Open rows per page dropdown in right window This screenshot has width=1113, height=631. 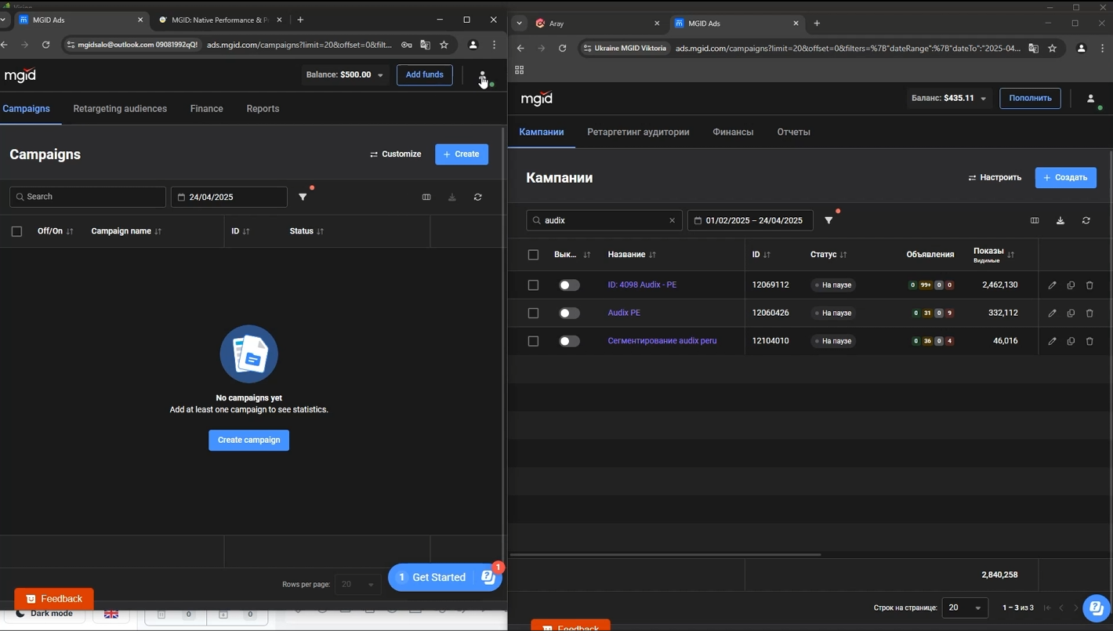[965, 607]
